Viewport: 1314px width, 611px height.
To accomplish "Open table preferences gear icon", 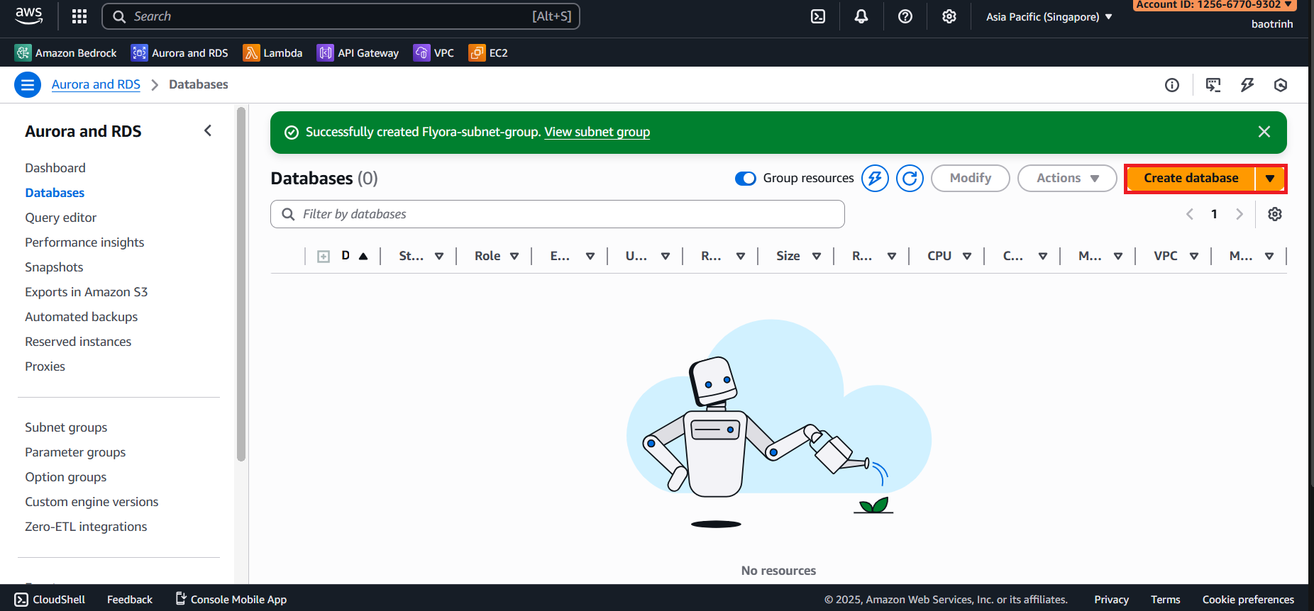I will (x=1275, y=214).
